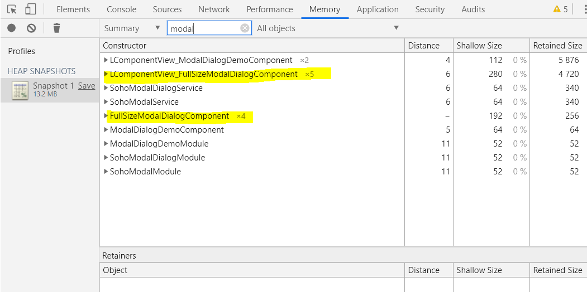
Task: Expand the LComponentView_FullSizeModalDialogComponent row
Action: click(106, 74)
